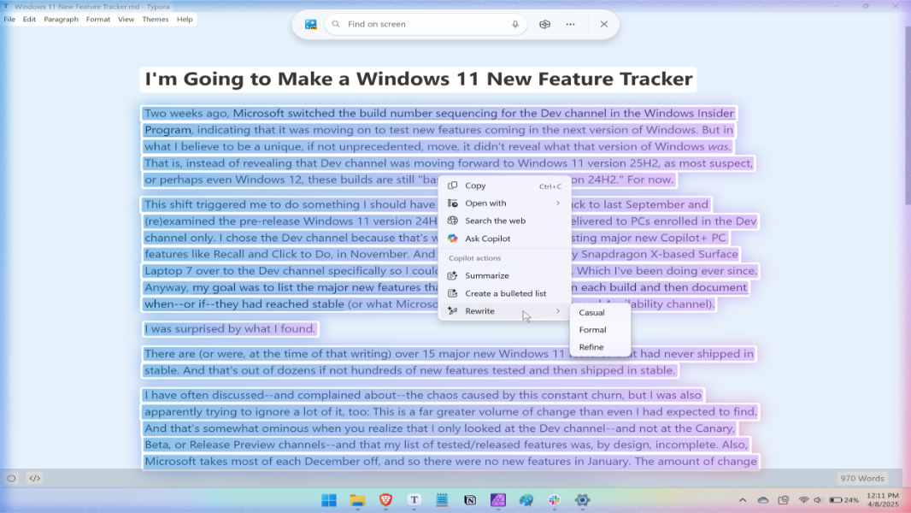Open the Format menu
Image resolution: width=911 pixels, height=513 pixels.
[x=97, y=19]
